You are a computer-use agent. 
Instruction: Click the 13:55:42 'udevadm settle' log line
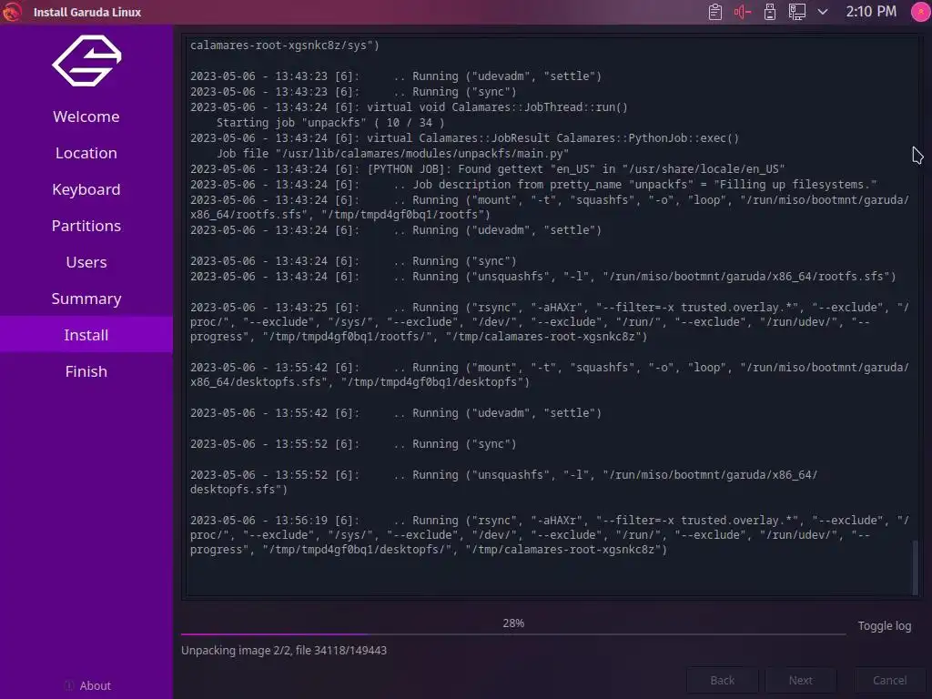pyautogui.click(x=396, y=413)
